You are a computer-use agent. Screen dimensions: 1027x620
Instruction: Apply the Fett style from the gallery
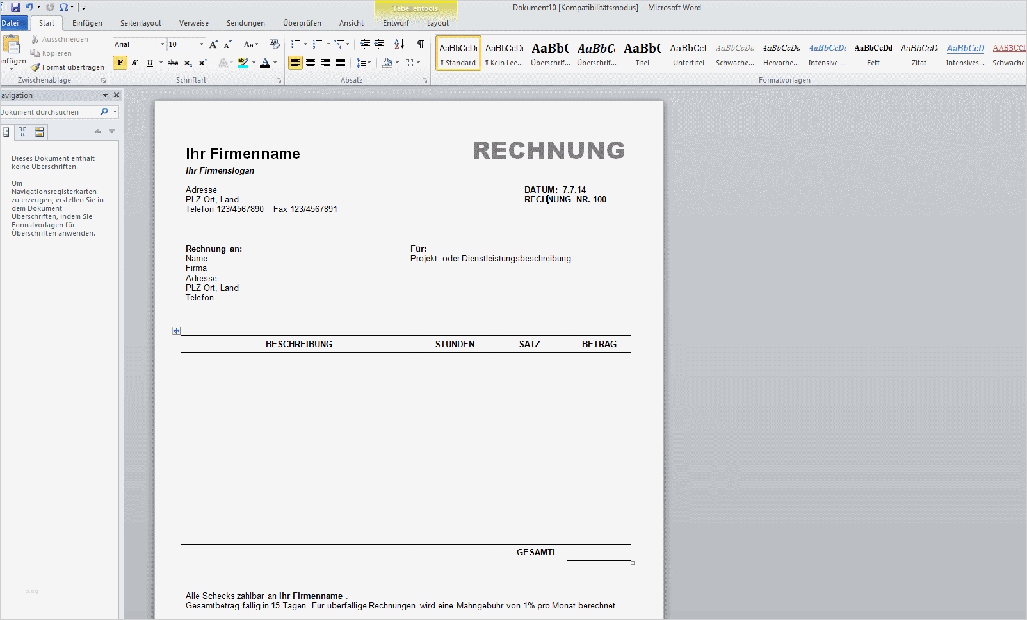tap(873, 53)
